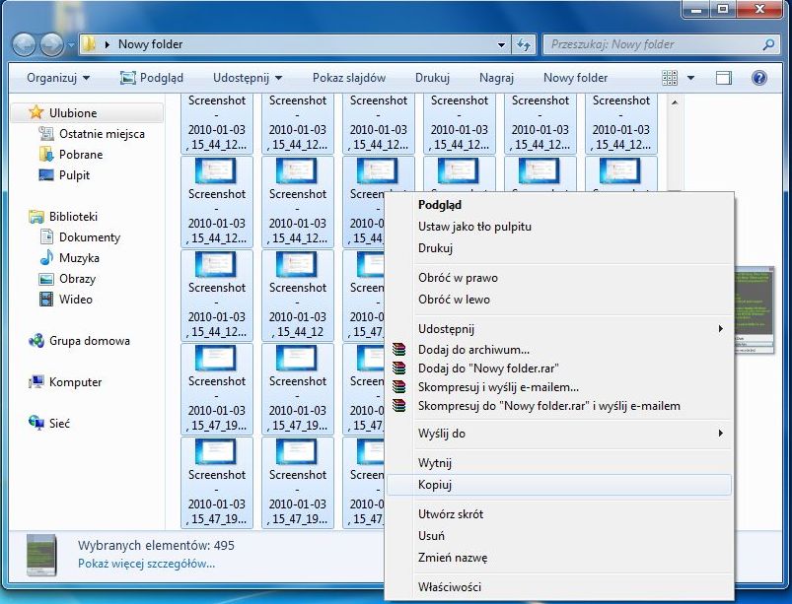Expand the address bar history dropdown
The height and width of the screenshot is (604, 792).
501,44
